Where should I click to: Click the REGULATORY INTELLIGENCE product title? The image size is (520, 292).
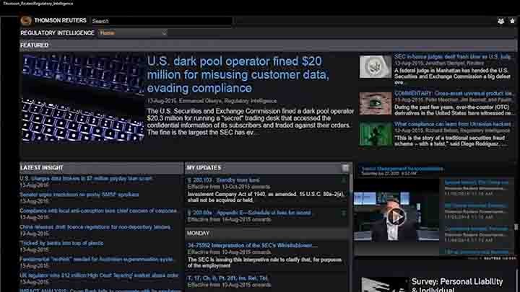[x=57, y=32]
